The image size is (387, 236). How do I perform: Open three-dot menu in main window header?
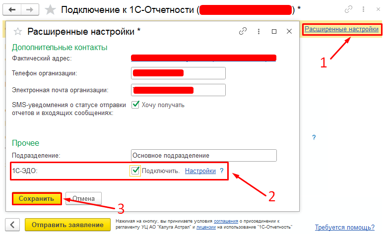coord(363,9)
